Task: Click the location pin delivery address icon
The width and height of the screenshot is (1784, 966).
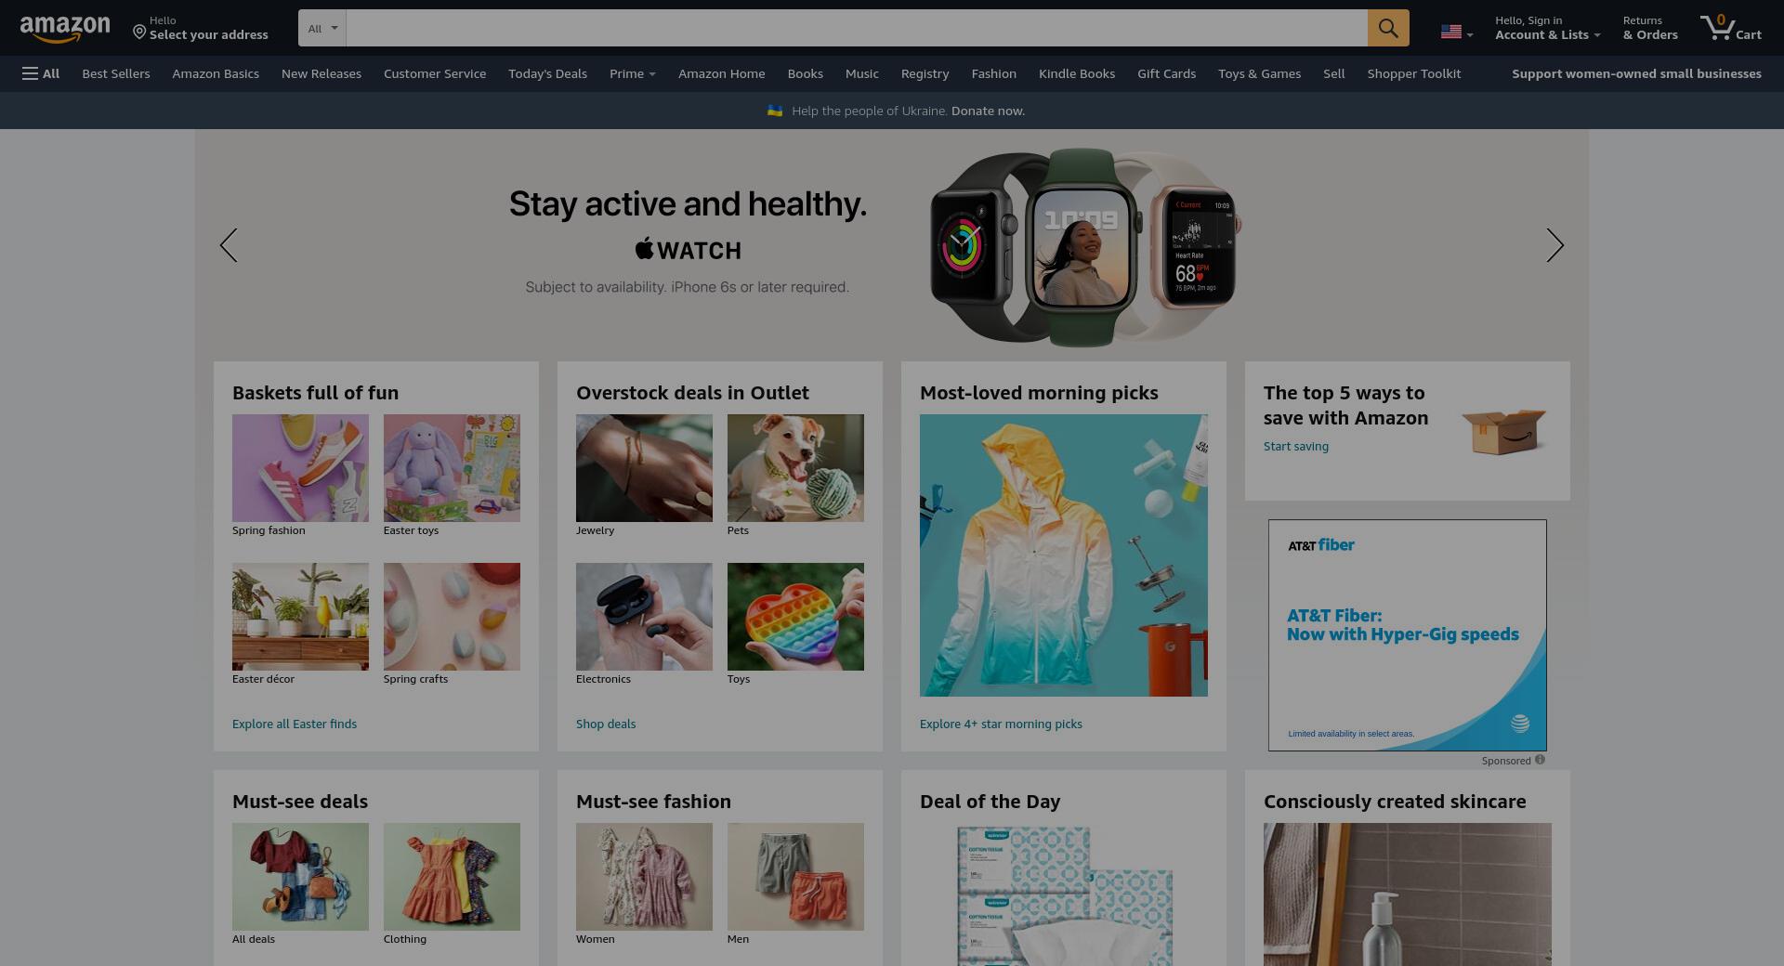Action: [139, 33]
